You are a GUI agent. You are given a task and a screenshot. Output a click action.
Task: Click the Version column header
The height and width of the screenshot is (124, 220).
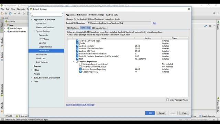click(148, 38)
